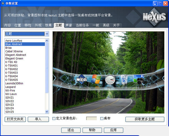Open the 关于 tab
The image size is (169, 136).
point(116,25)
